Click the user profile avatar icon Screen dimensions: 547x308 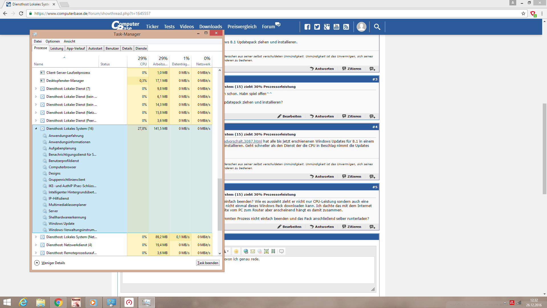361,27
